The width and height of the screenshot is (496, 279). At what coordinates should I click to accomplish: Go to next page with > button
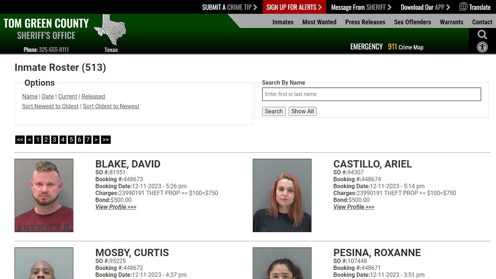tap(96, 139)
